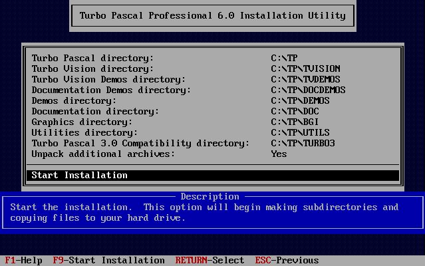The image size is (425, 266).
Task: Select the Graphics directory label
Action: [x=82, y=122]
